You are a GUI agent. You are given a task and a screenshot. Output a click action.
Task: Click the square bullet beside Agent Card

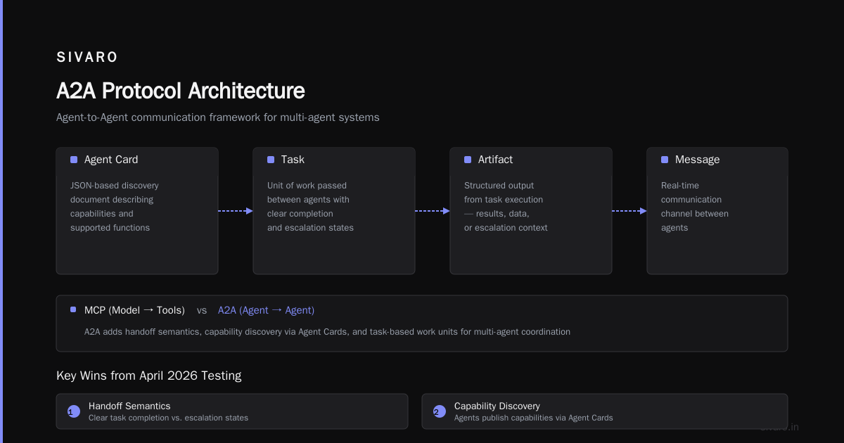74,160
